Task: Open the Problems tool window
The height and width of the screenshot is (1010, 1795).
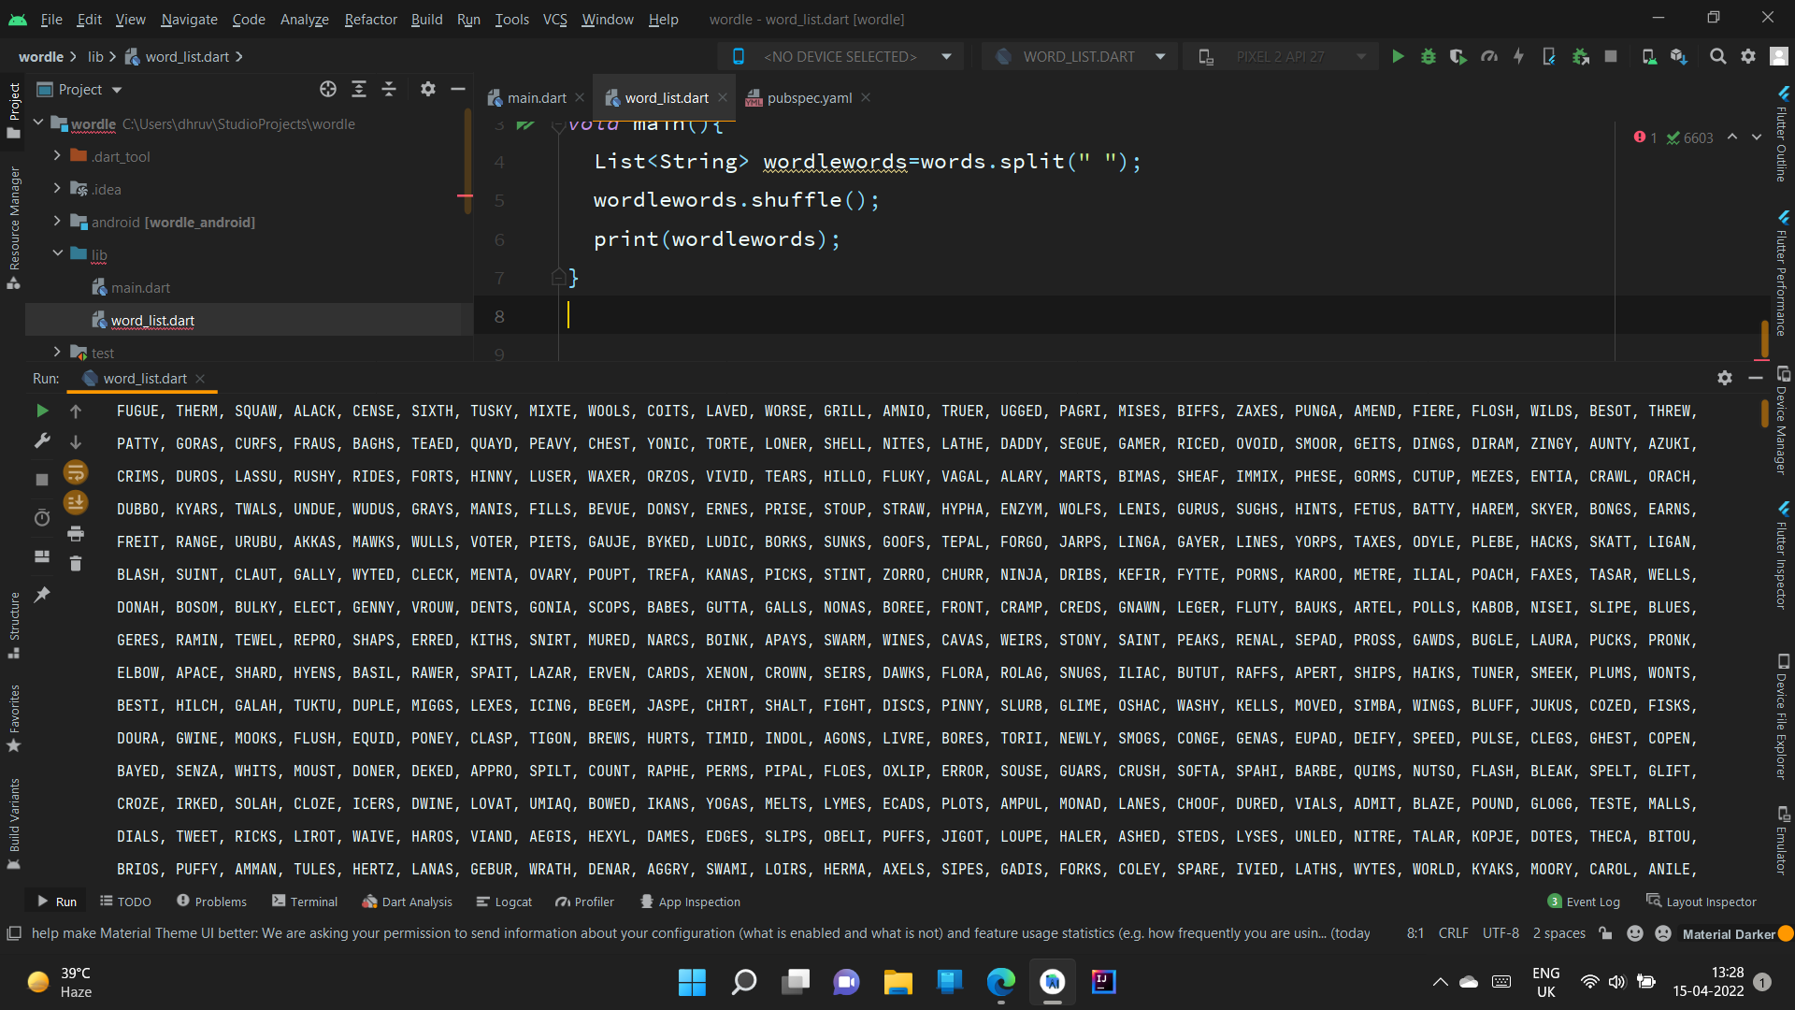Action: coord(211,902)
